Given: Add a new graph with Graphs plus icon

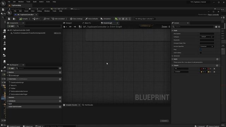Looking at the screenshot, I should pyautogui.click(x=60, y=72).
